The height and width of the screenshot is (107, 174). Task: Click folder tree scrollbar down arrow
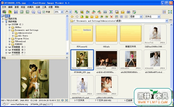[67, 53]
